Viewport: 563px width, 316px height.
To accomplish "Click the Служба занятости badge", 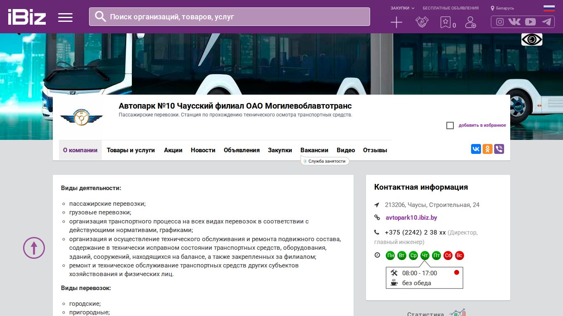I will click(325, 161).
